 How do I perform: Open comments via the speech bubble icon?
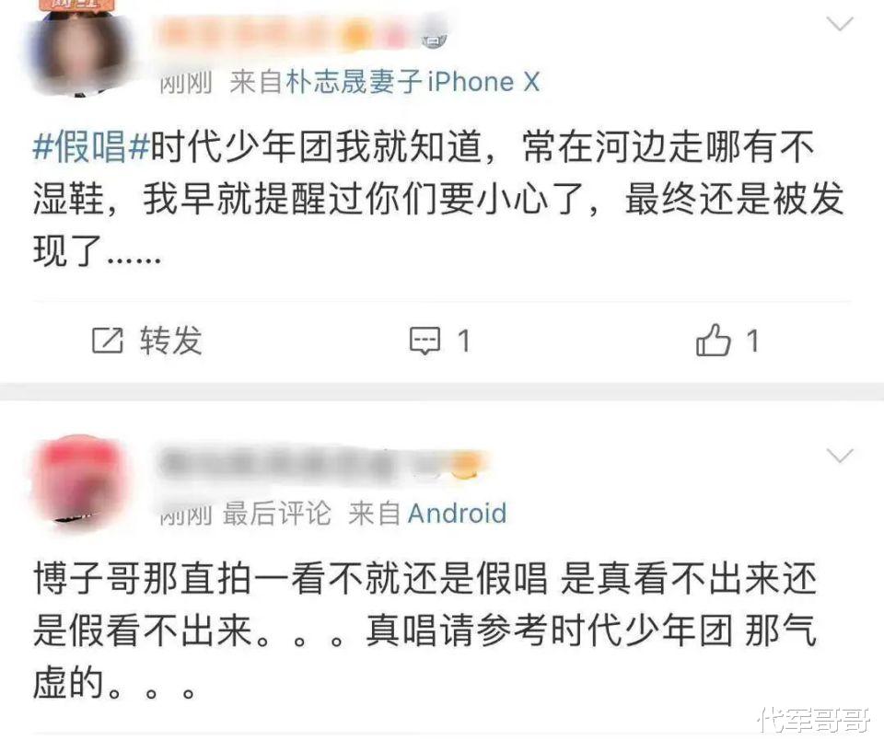click(x=425, y=341)
